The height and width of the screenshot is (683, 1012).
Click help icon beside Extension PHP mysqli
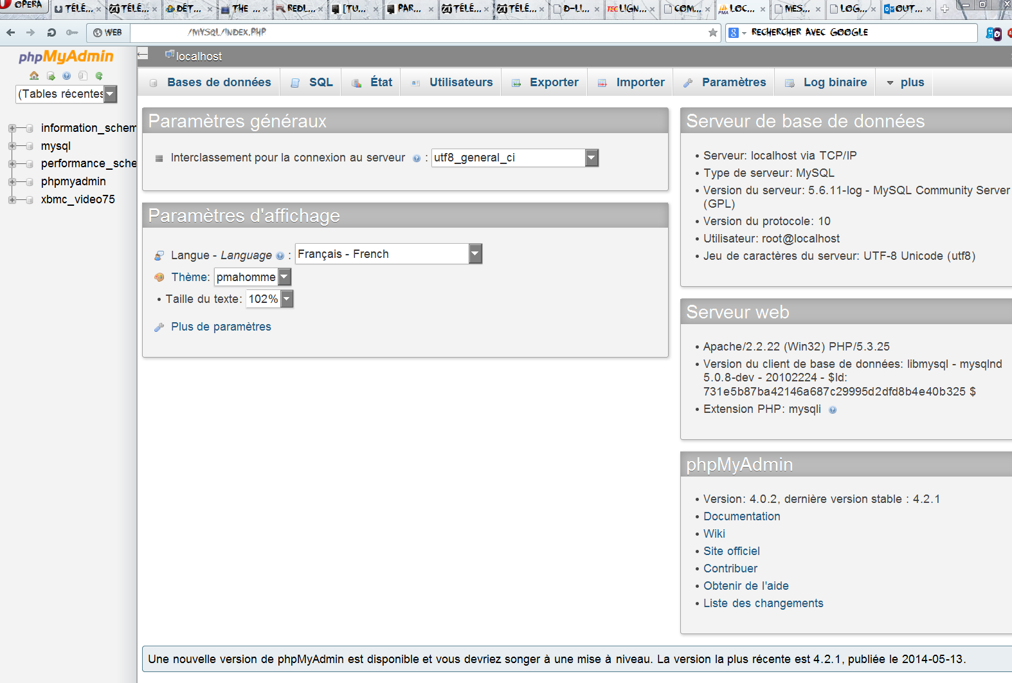click(x=833, y=410)
